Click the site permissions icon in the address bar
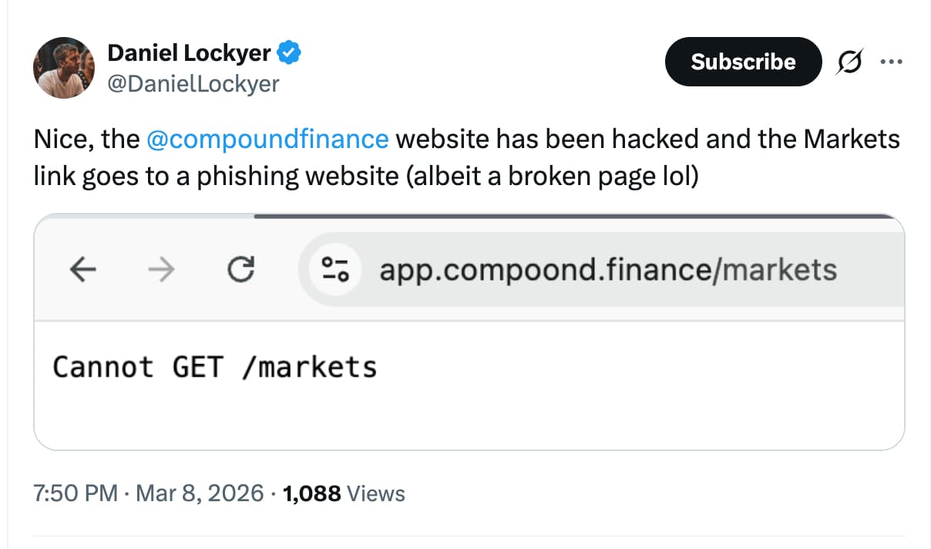The image size is (931, 549). coord(334,270)
